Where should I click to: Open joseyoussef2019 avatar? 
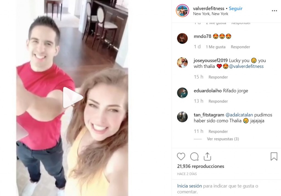pyautogui.click(x=182, y=63)
